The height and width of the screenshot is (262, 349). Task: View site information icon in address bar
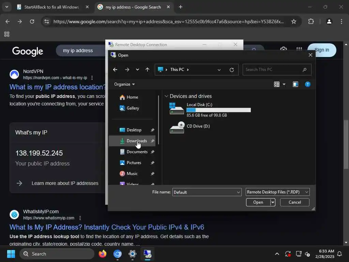coord(46,21)
